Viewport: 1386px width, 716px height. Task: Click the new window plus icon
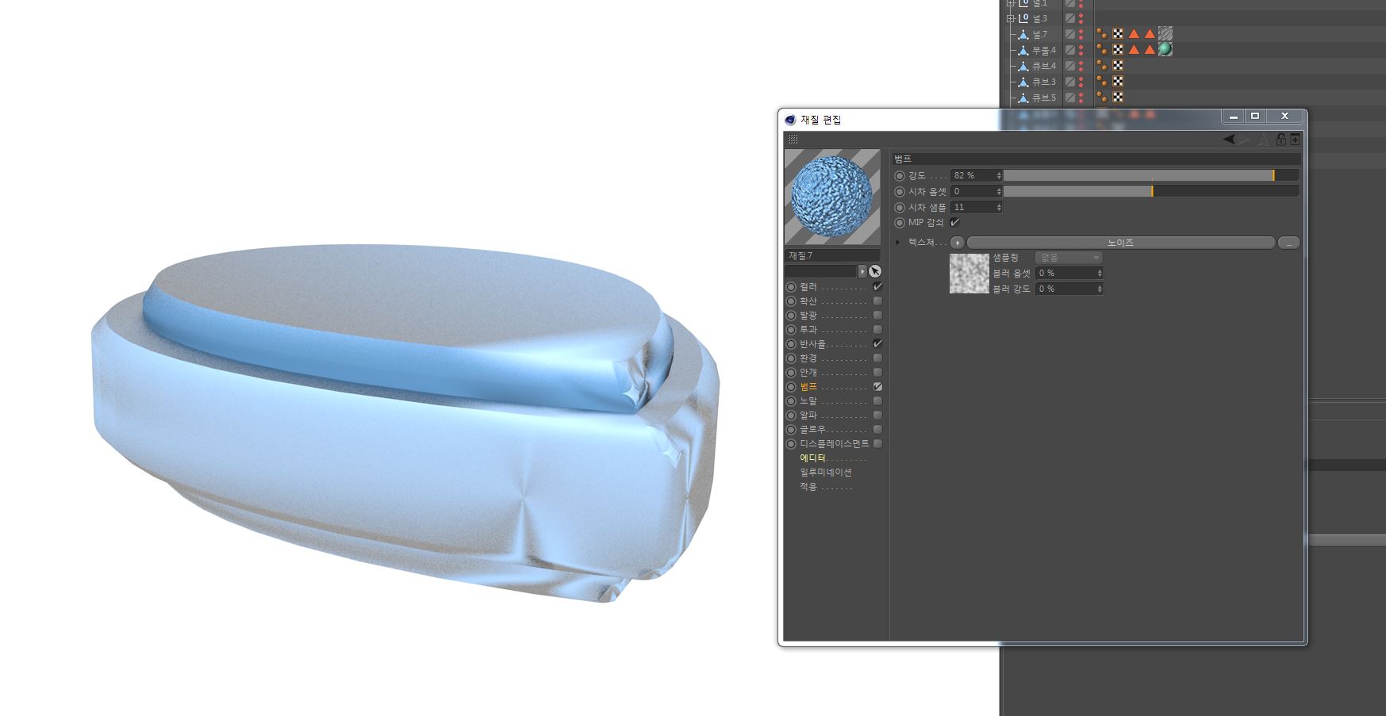coord(1295,140)
